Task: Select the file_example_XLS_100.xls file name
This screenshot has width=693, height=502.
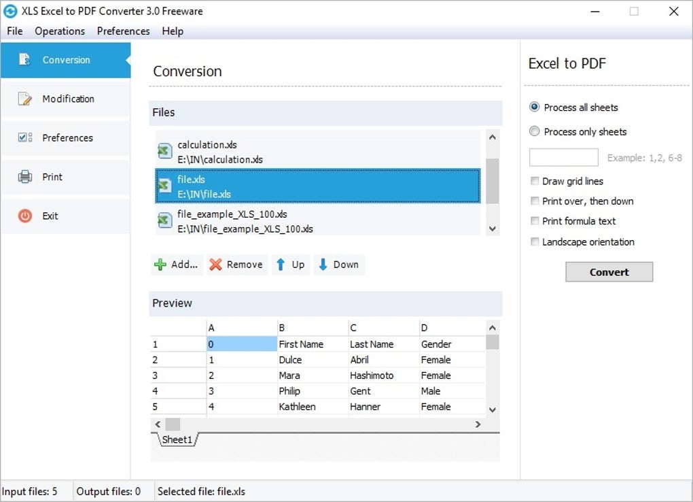Action: (232, 214)
